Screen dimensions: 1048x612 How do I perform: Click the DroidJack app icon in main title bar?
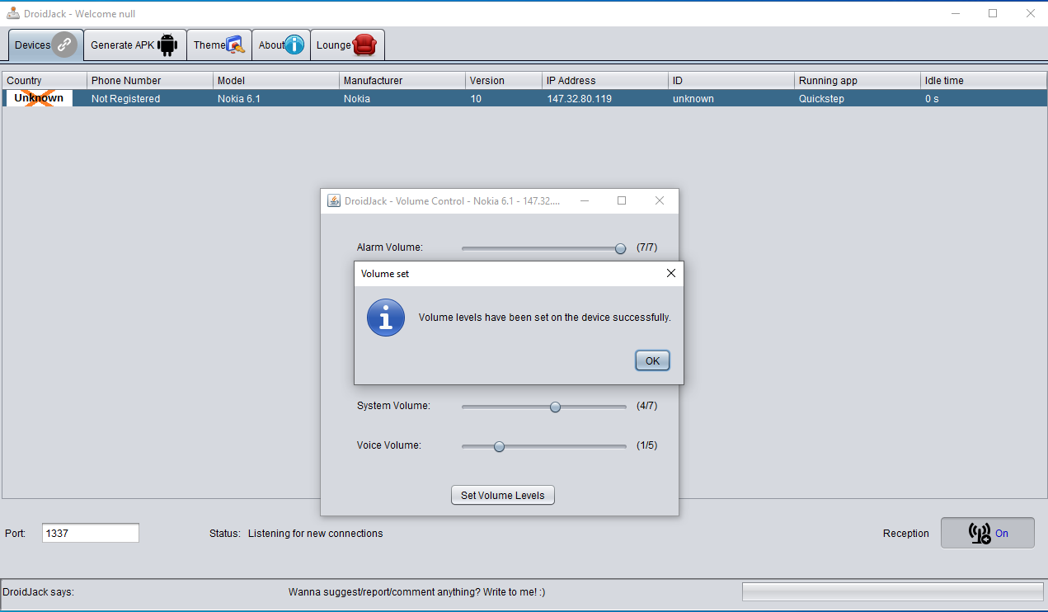[x=13, y=13]
